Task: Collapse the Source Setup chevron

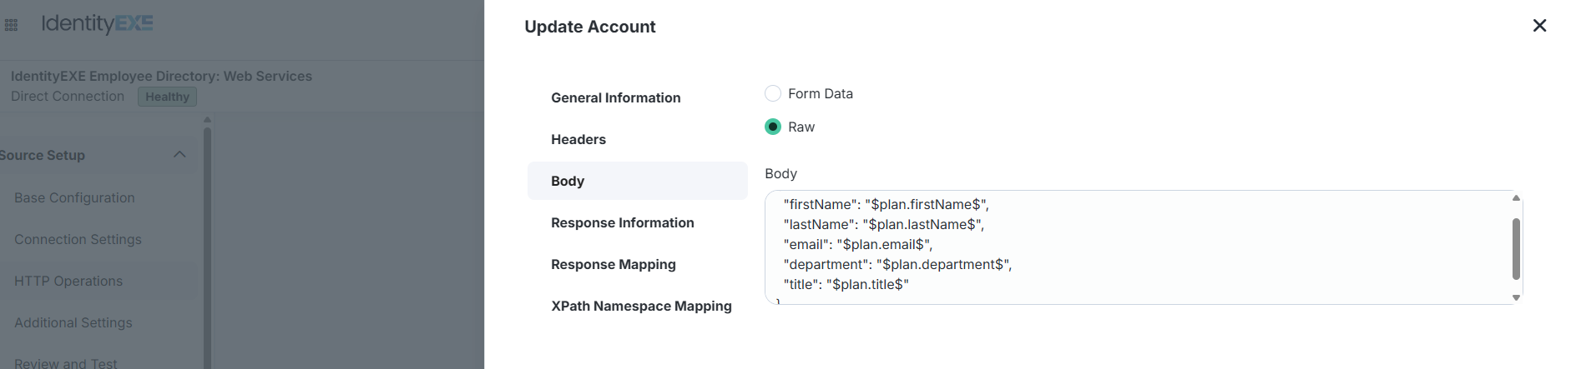Action: 179,155
